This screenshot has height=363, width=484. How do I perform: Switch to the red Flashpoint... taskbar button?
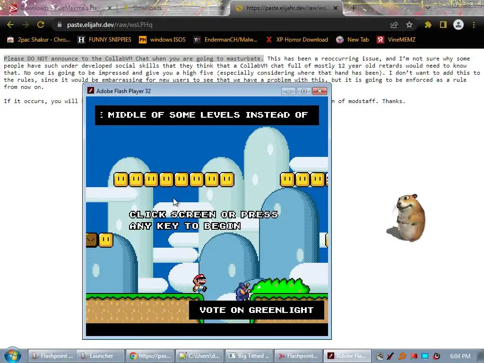pyautogui.click(x=299, y=356)
